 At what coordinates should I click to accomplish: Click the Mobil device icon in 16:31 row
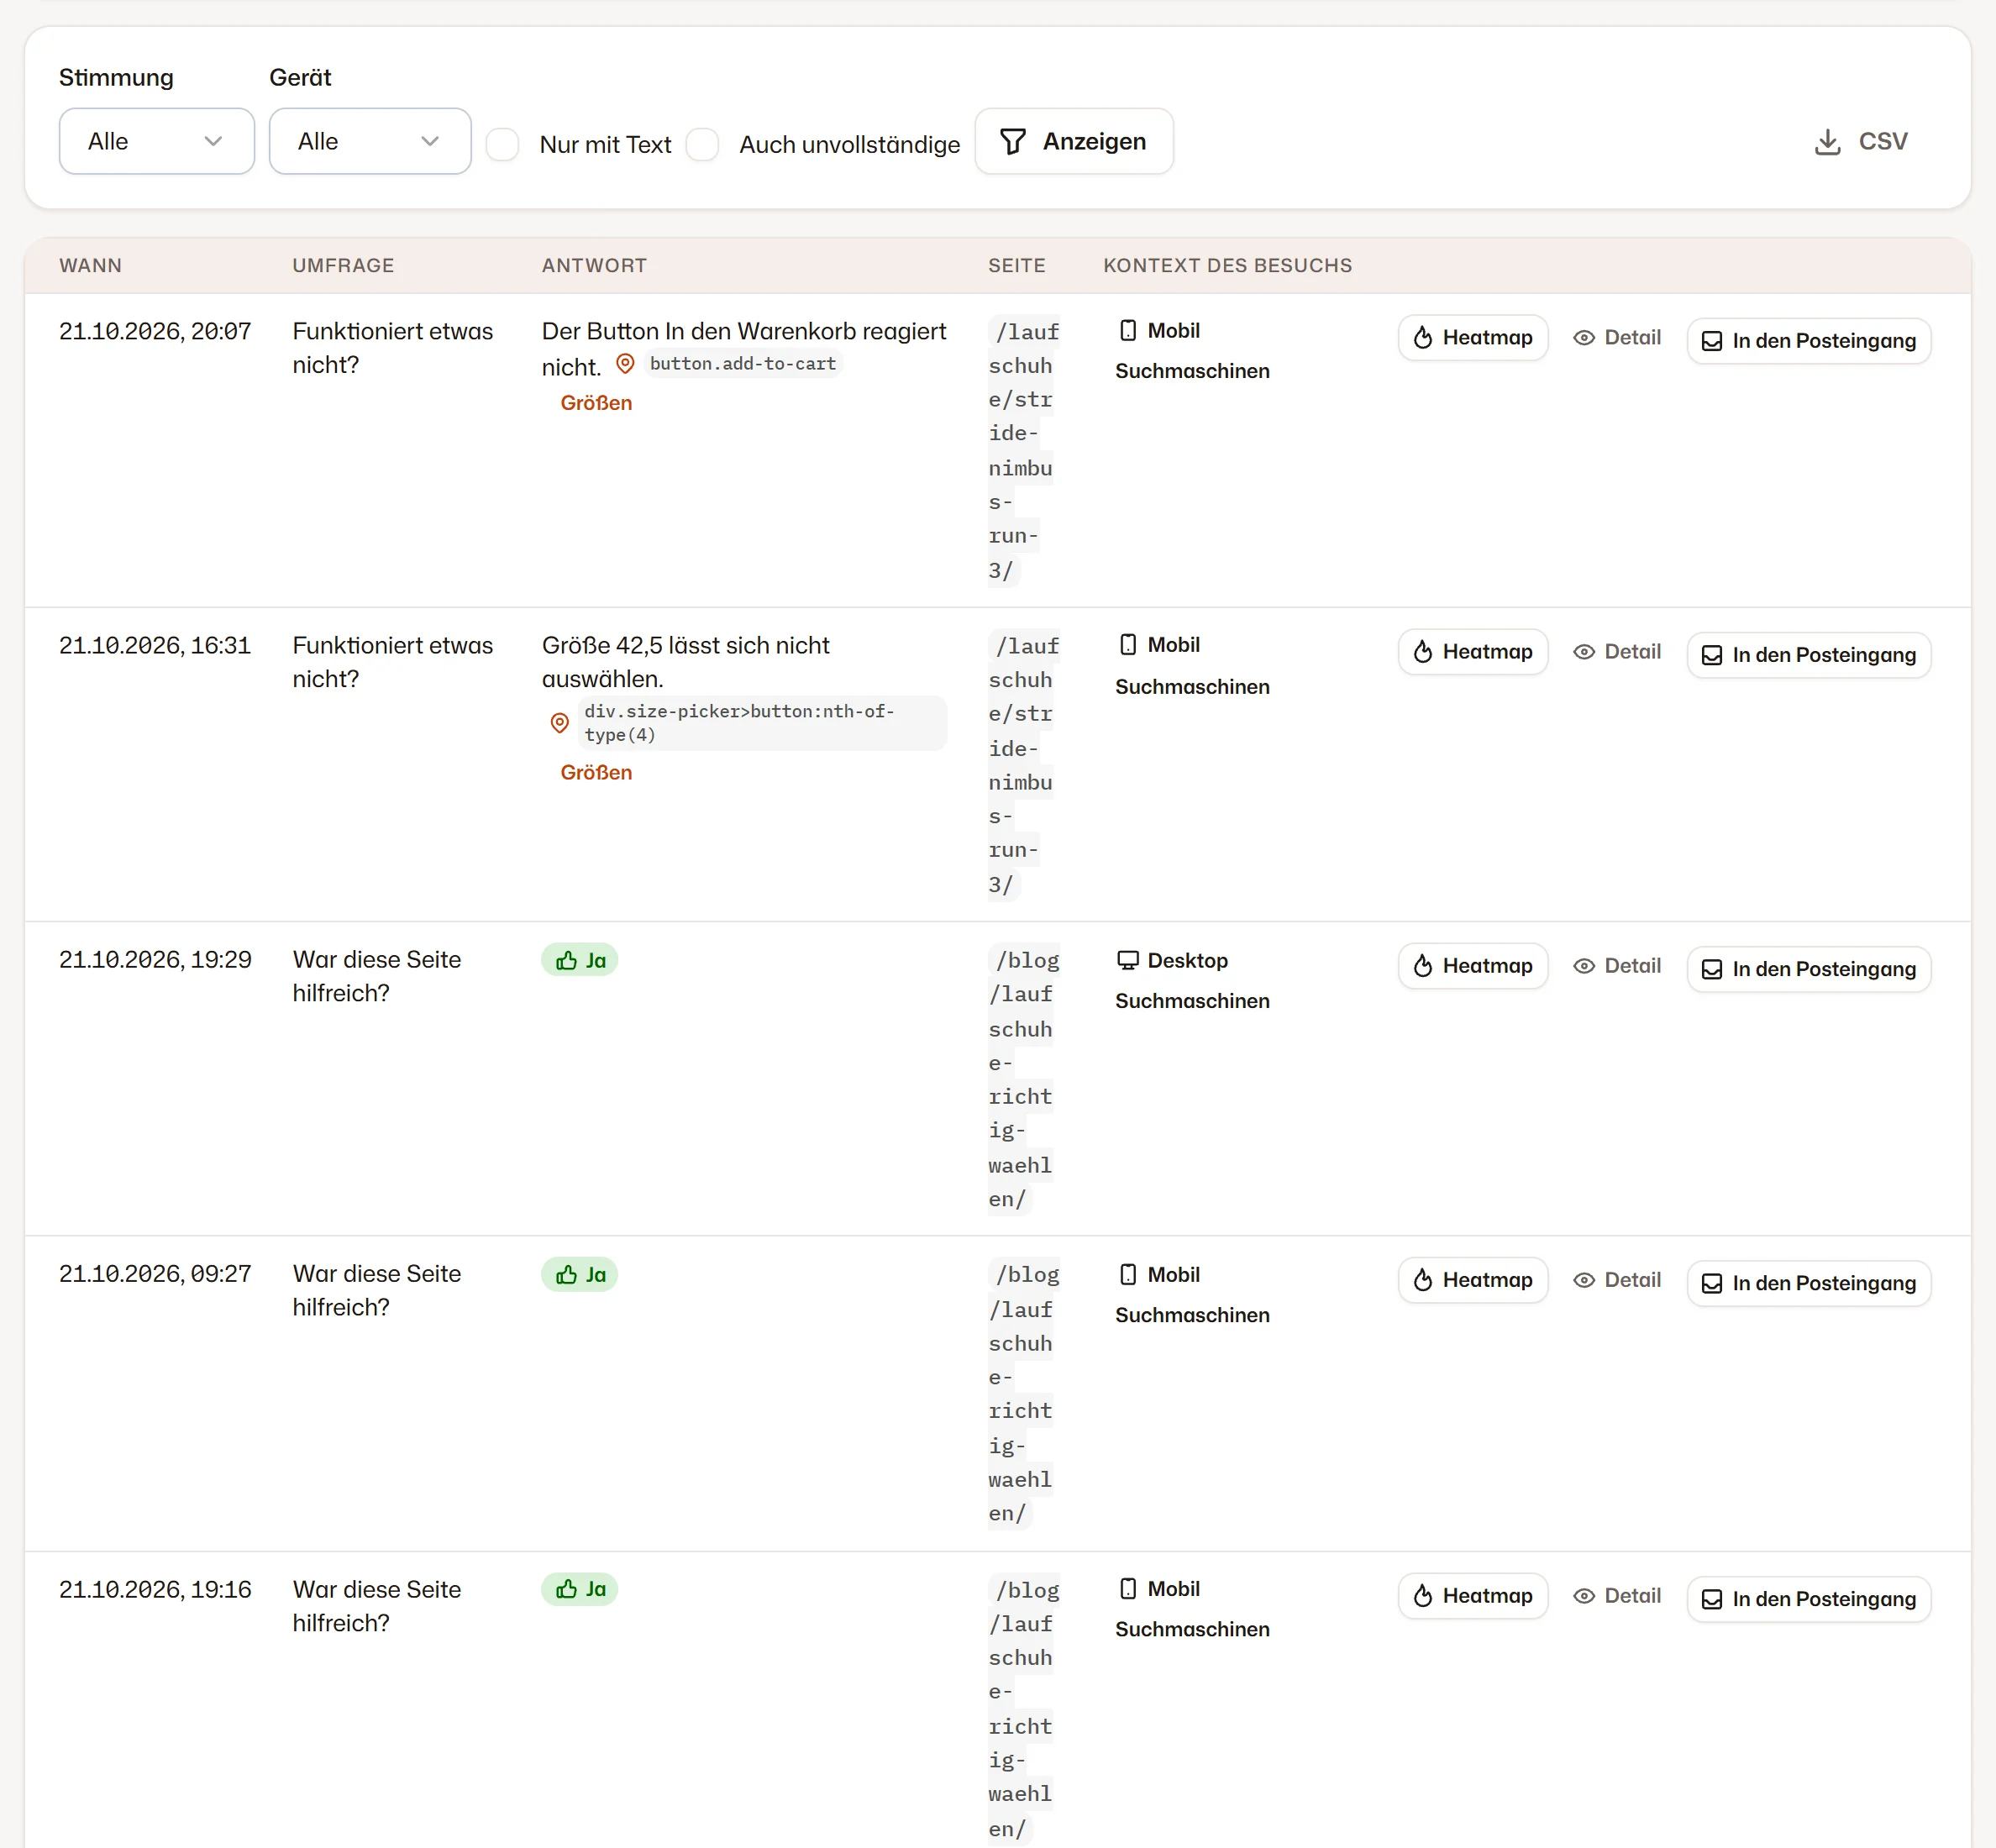point(1128,644)
